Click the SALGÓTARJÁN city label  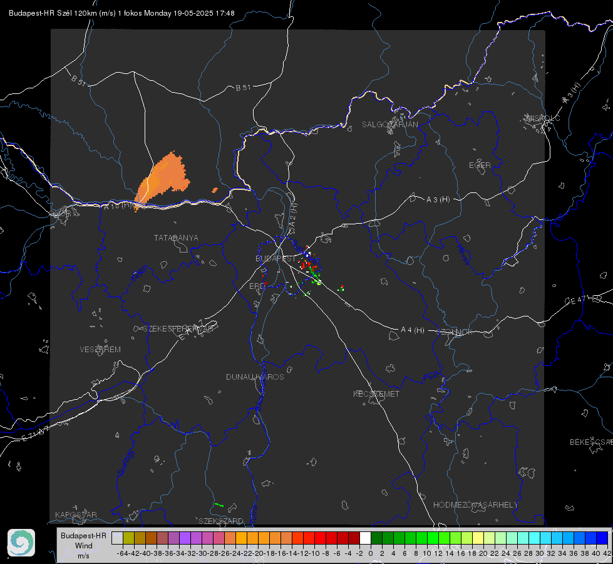coord(389,125)
